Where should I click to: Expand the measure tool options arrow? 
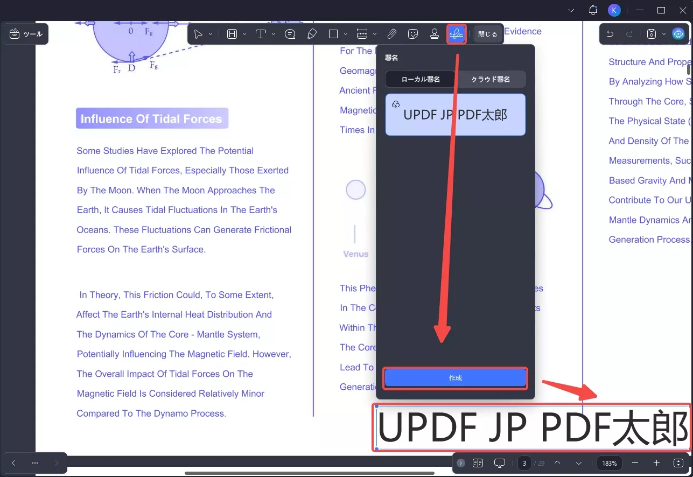point(374,34)
